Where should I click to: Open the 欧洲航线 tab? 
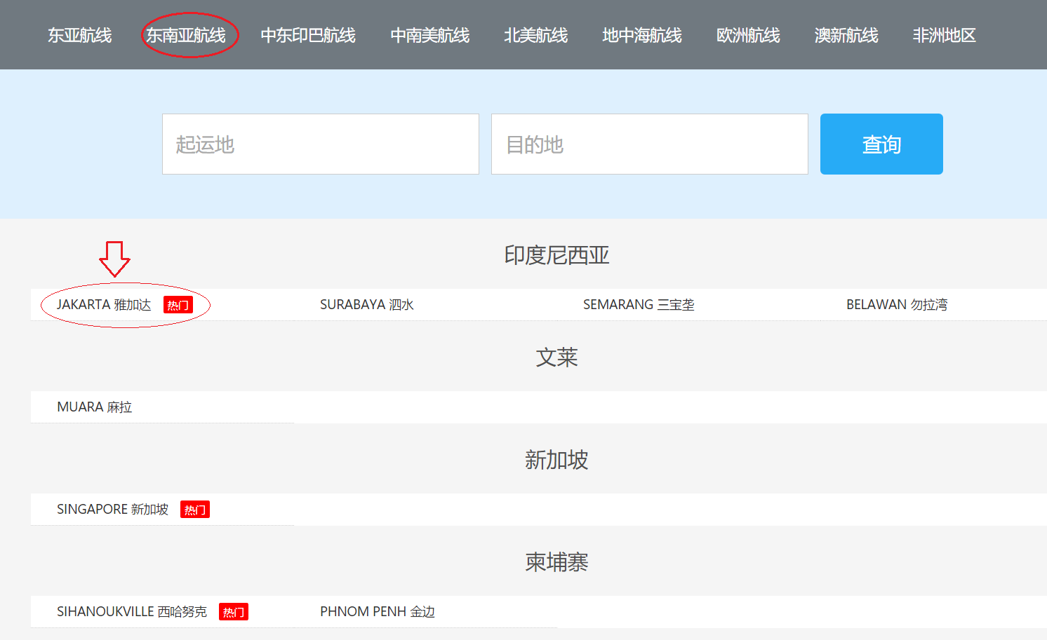(748, 35)
